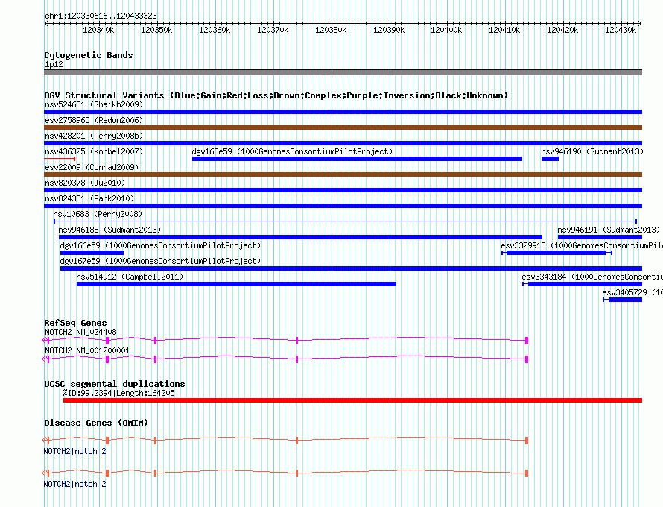Screen dimensions: 663x507
Task: Click the nsv436325 (Korbel2007) label
Action: click(x=94, y=151)
